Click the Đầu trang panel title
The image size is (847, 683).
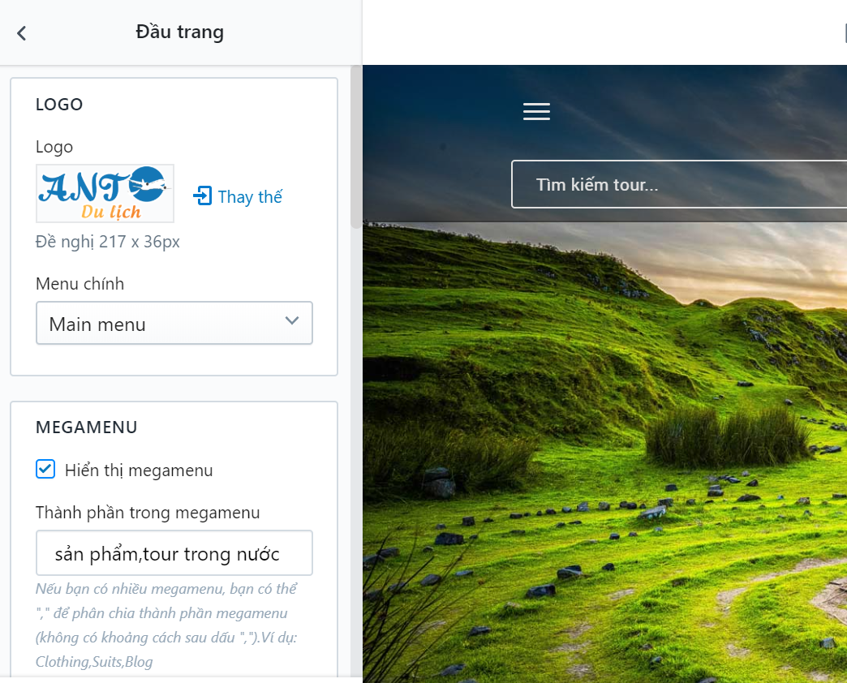coord(180,32)
